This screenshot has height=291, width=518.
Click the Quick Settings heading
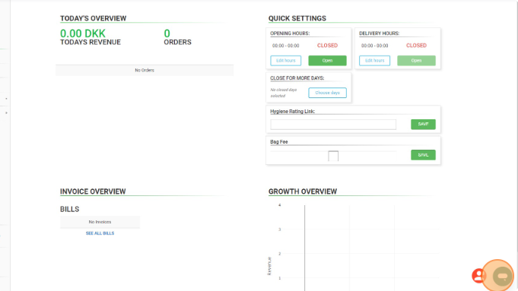297,18
